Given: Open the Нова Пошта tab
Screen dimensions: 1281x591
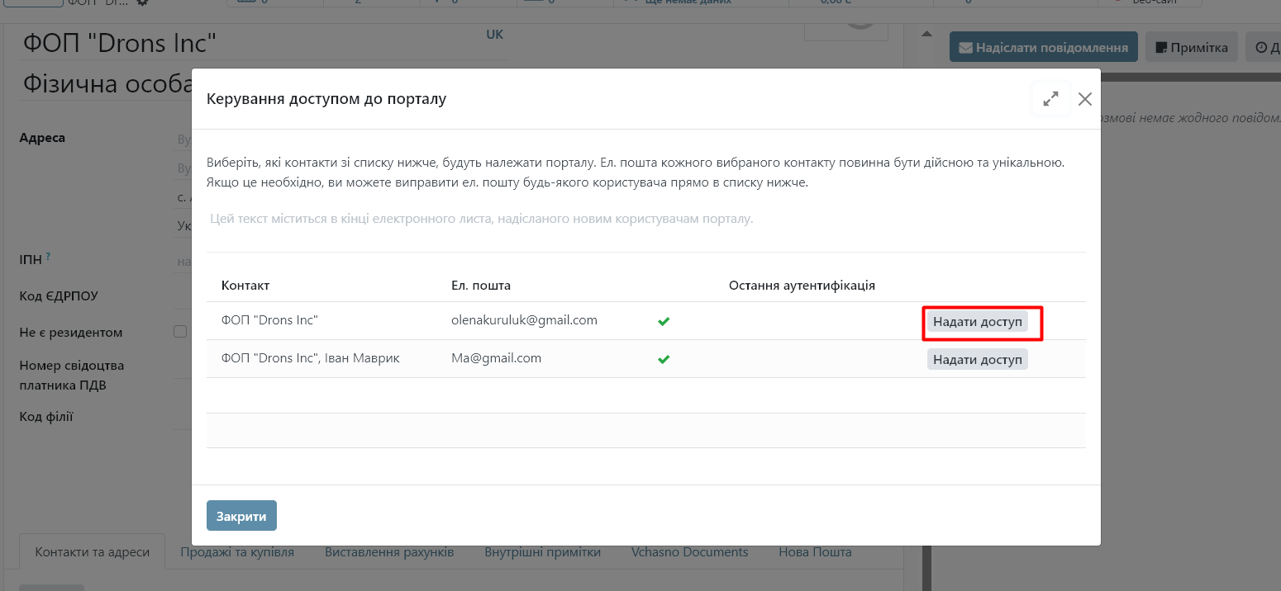Looking at the screenshot, I should click(x=814, y=552).
